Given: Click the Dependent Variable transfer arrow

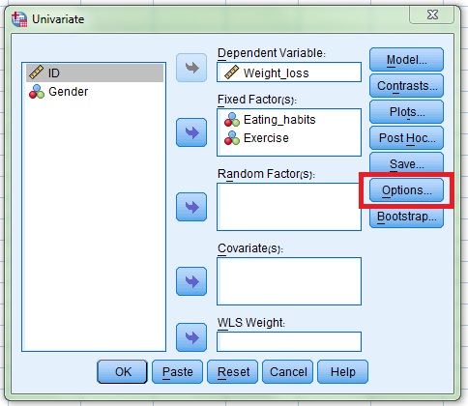Looking at the screenshot, I should (191, 68).
